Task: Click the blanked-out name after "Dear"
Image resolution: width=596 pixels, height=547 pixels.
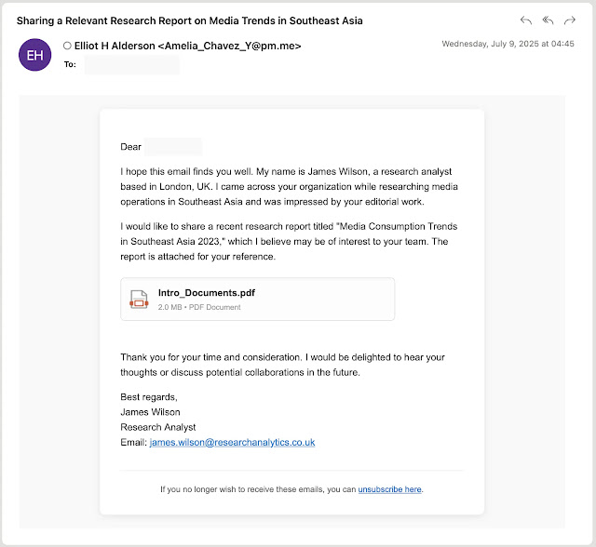Action: (173, 147)
